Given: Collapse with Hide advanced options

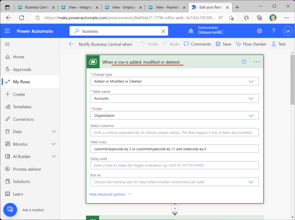Looking at the screenshot, I should coord(110,194).
